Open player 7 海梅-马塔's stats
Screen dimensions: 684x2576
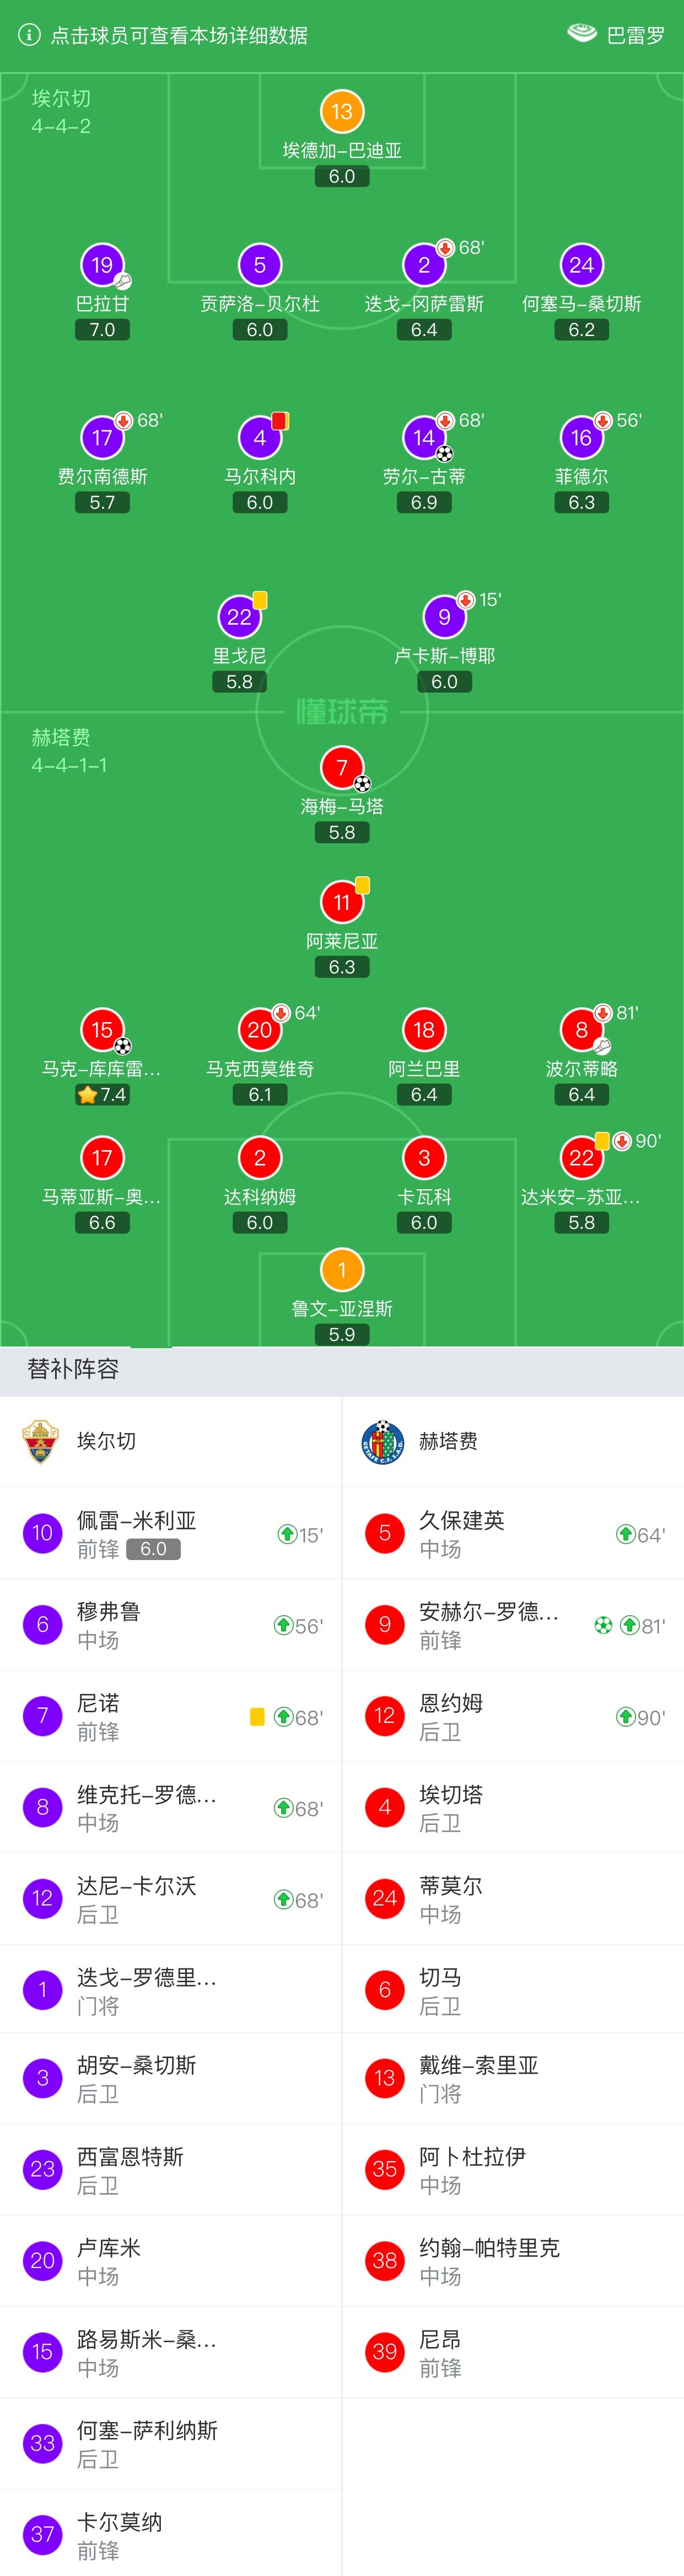342,768
